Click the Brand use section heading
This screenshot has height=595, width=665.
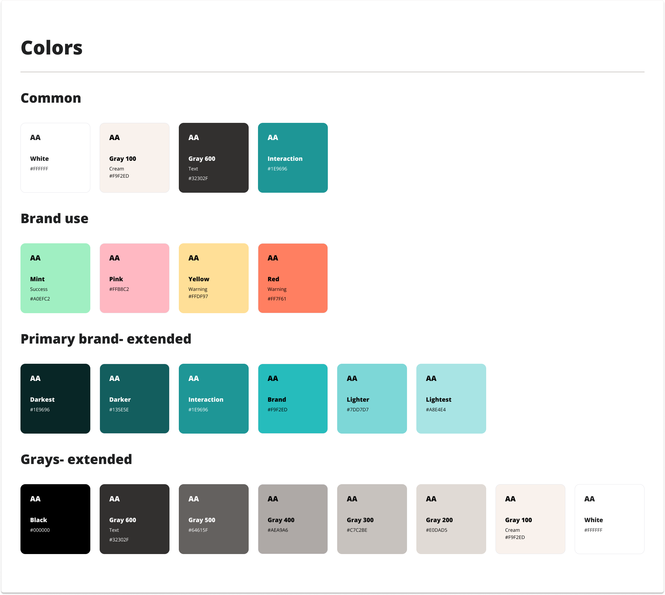click(54, 218)
